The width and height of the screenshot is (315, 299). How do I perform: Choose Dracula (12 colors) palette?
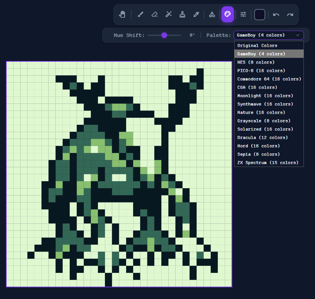coord(269,137)
